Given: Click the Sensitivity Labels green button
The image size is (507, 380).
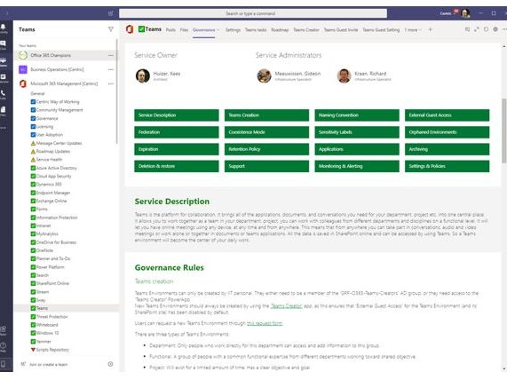Looking at the screenshot, I should point(357,132).
